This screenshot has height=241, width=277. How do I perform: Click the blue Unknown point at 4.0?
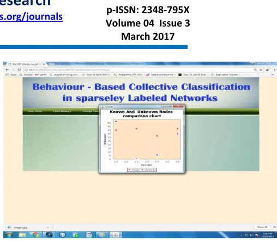click(178, 134)
